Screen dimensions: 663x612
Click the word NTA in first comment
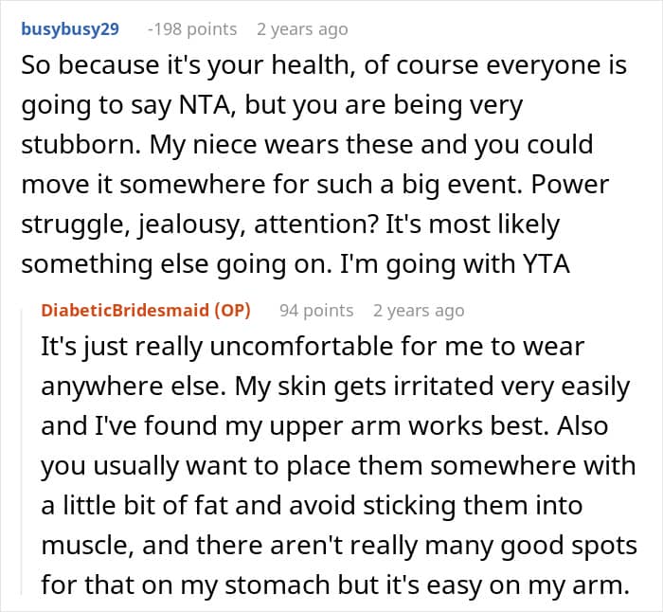tap(206, 105)
